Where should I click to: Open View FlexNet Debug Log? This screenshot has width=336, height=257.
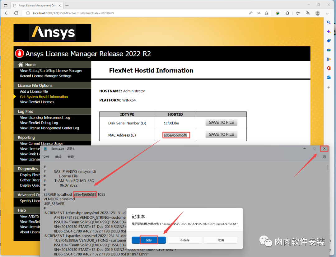(39, 123)
